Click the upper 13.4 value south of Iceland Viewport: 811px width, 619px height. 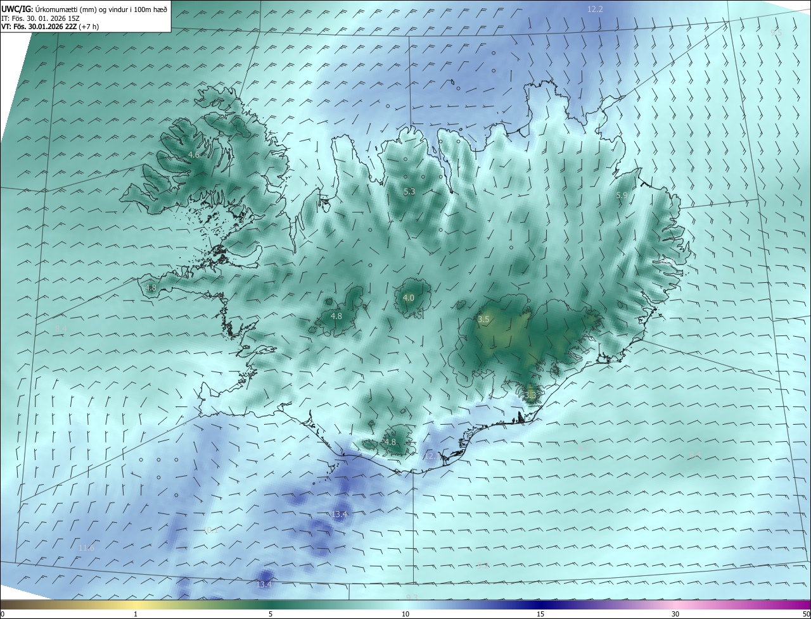point(339,515)
